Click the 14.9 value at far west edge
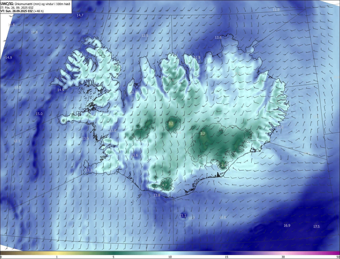Screen dimensions: 340x259 (x=9, y=57)
